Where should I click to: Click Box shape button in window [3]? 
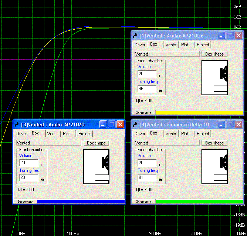point(96,143)
